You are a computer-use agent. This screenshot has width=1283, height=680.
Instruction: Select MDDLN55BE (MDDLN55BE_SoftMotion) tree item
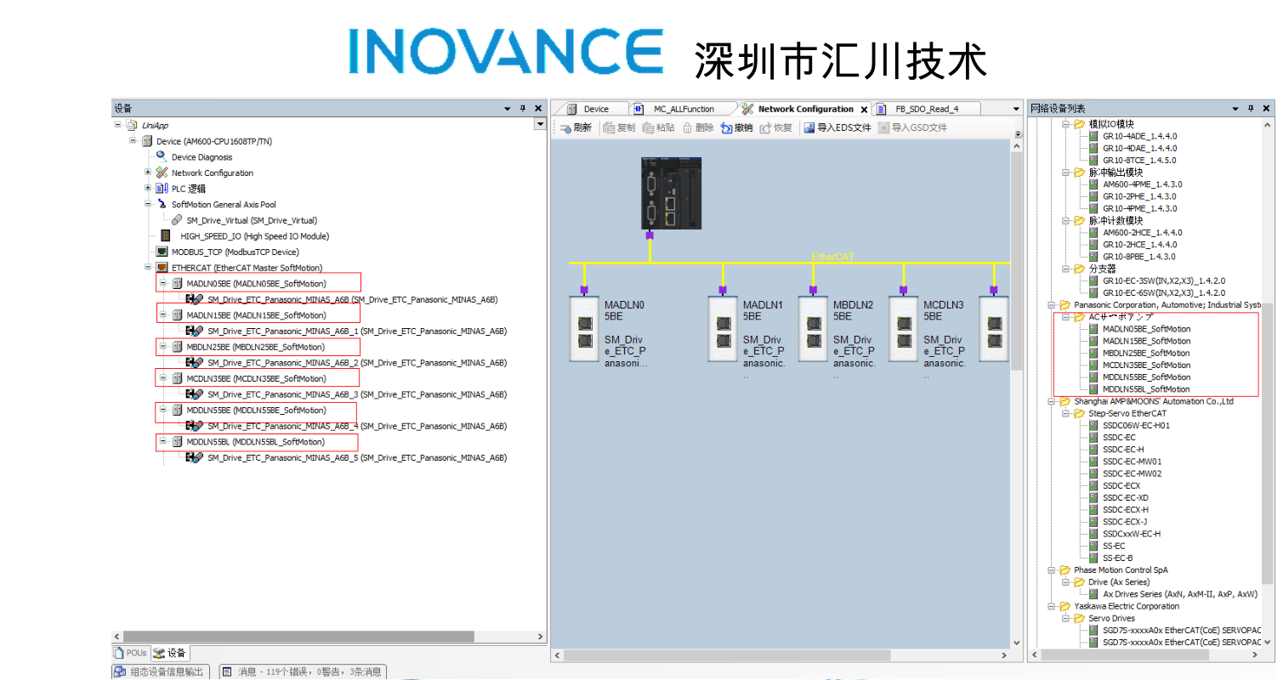tap(256, 411)
